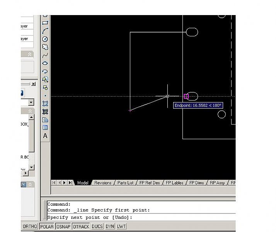Jump to first layout tab arrow
Image resolution: width=276 pixels, height=232 pixels.
(54, 183)
